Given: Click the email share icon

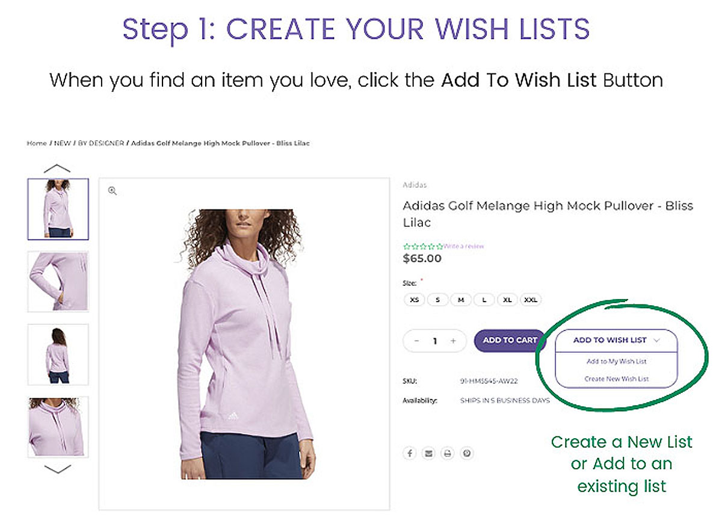Looking at the screenshot, I should (x=428, y=453).
